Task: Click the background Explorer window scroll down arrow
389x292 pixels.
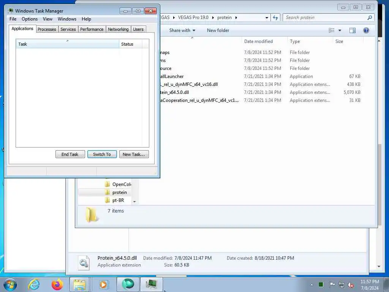Action: (x=379, y=267)
